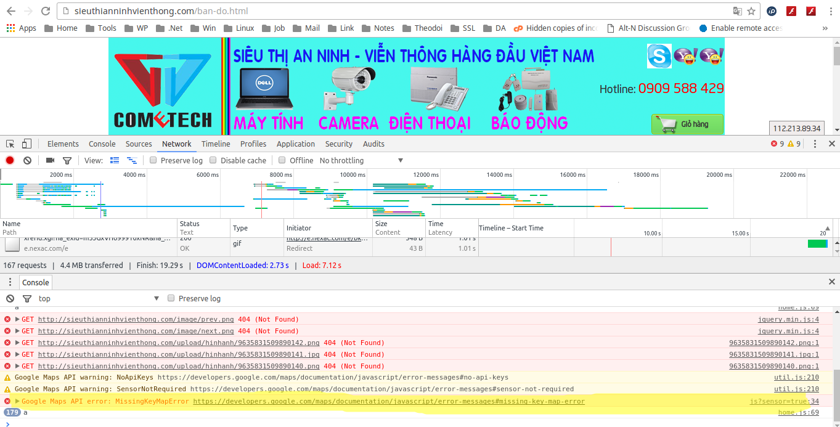Screen dimensions: 840x427
Task: Click the Skype icon on the banner
Action: point(659,56)
